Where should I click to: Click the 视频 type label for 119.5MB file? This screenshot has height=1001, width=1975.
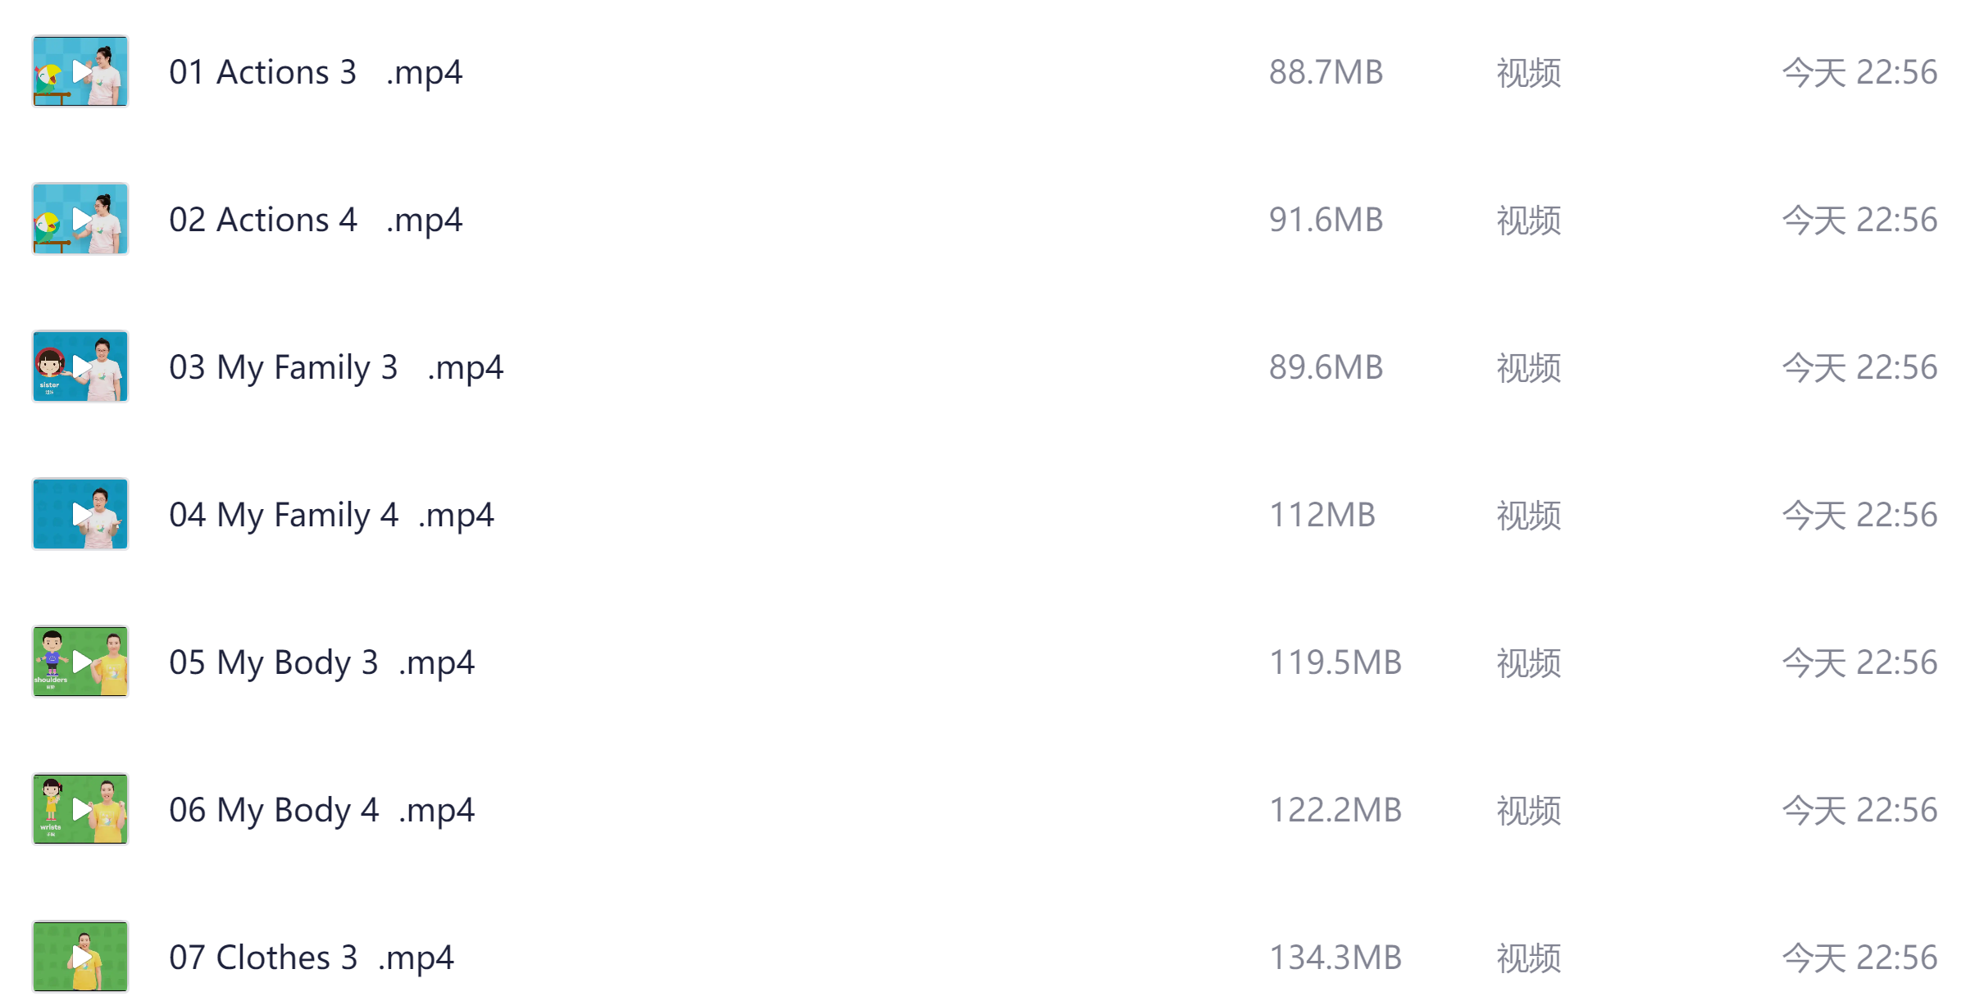point(1528,662)
